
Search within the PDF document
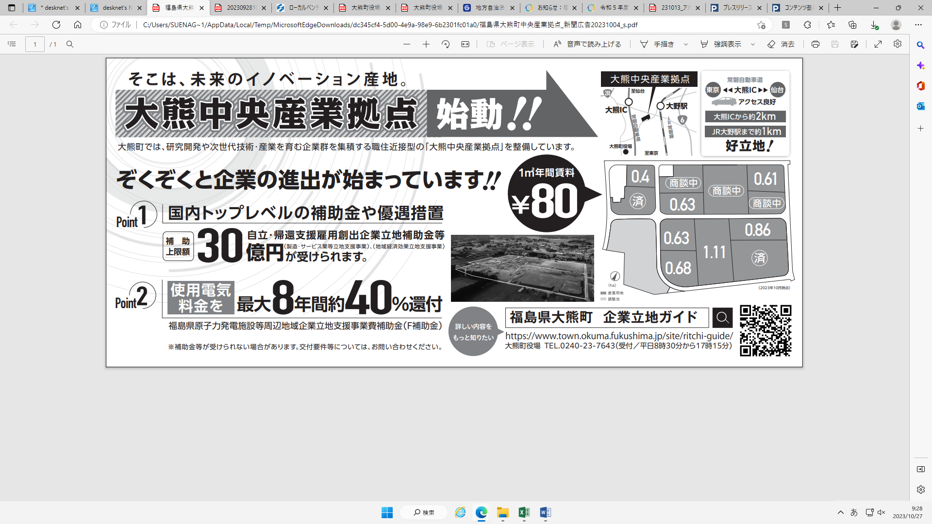tap(70, 44)
